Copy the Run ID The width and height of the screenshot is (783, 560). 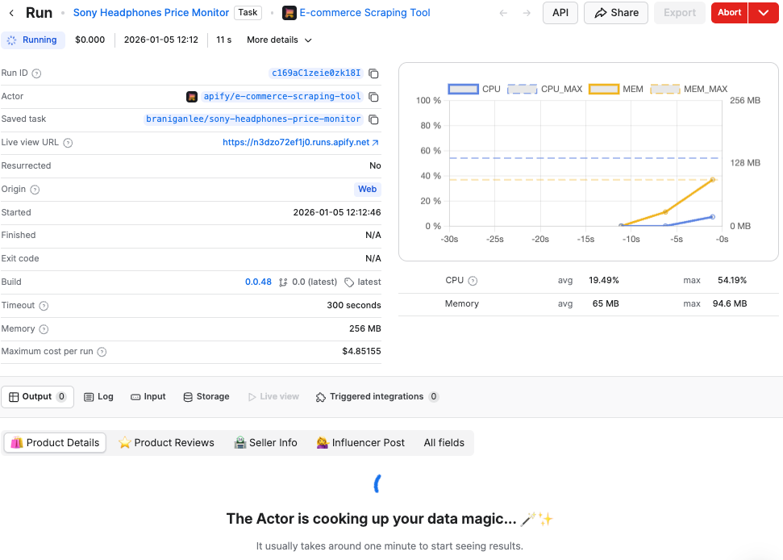373,73
